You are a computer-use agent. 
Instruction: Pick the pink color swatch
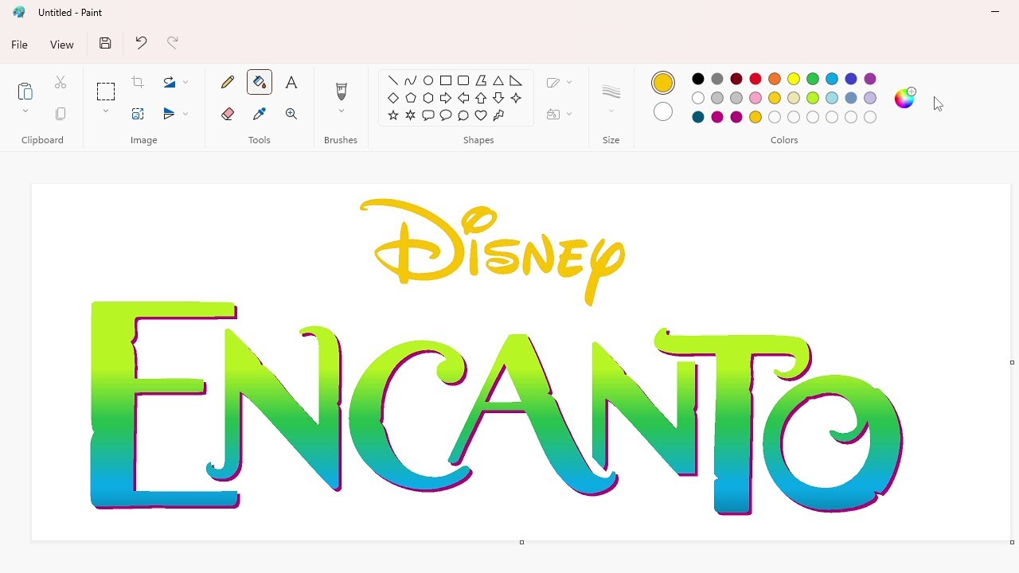click(755, 98)
